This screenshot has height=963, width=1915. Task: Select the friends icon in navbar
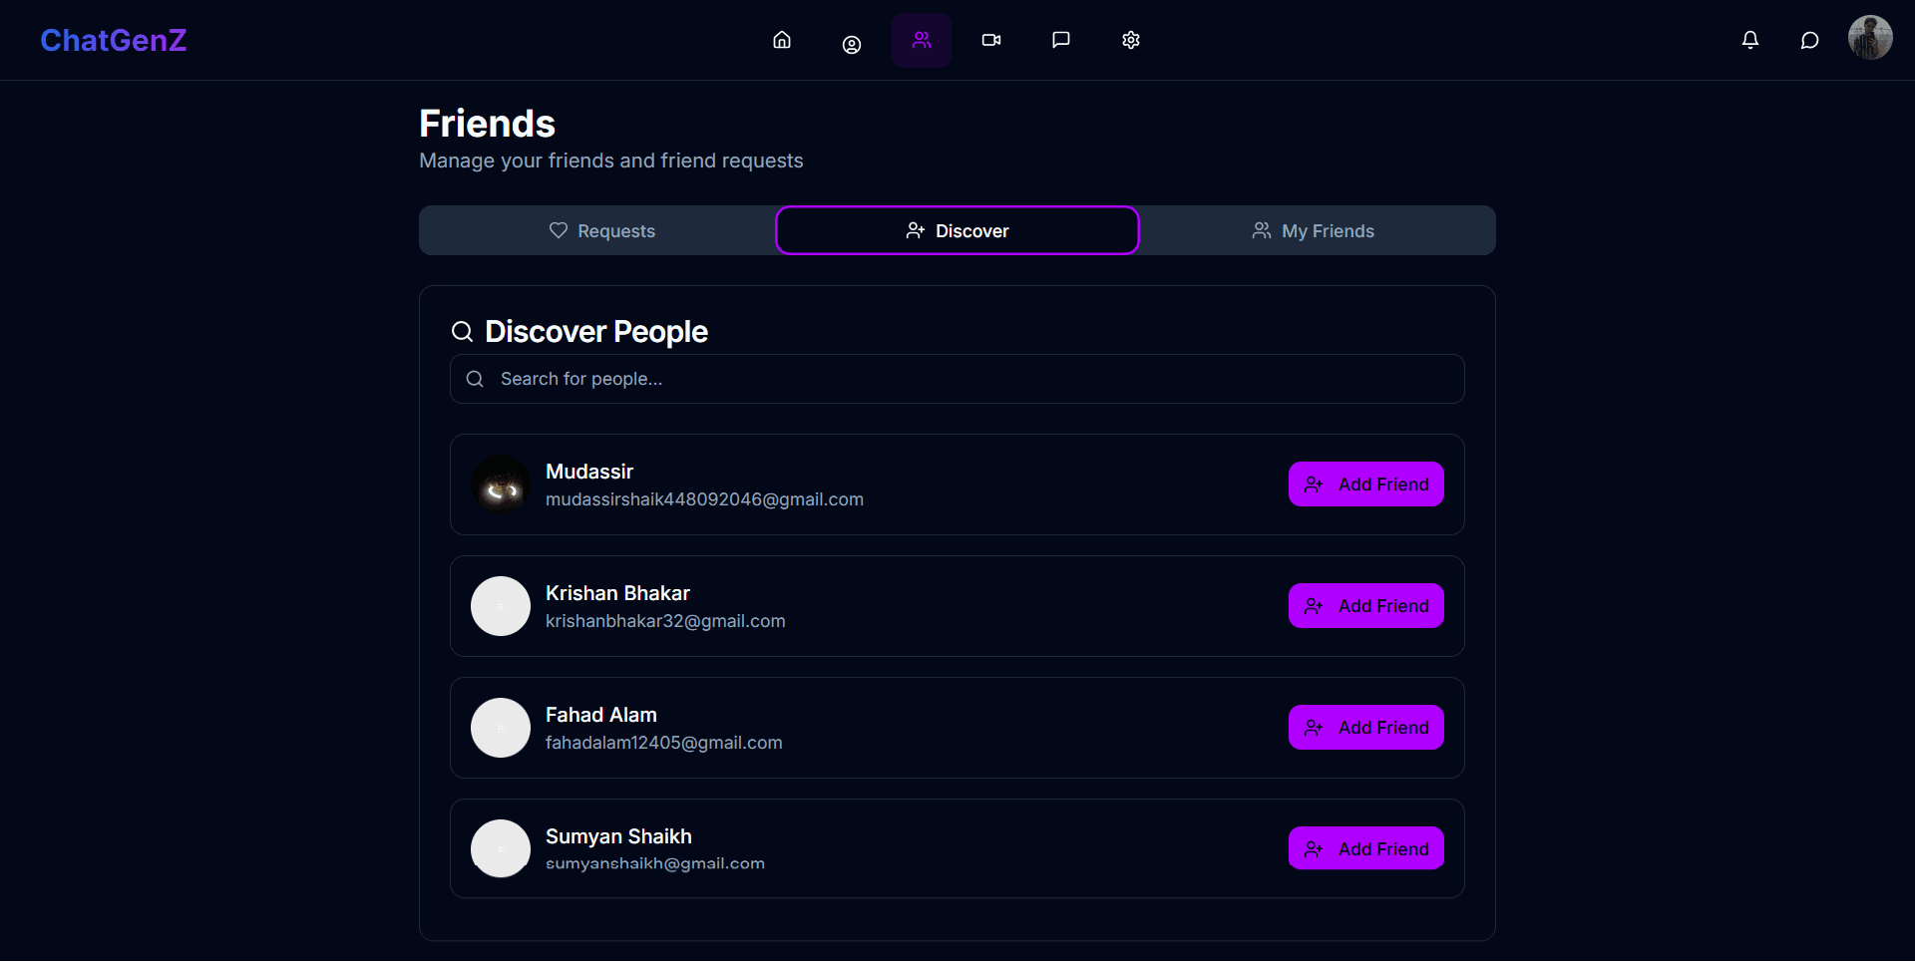(x=922, y=40)
